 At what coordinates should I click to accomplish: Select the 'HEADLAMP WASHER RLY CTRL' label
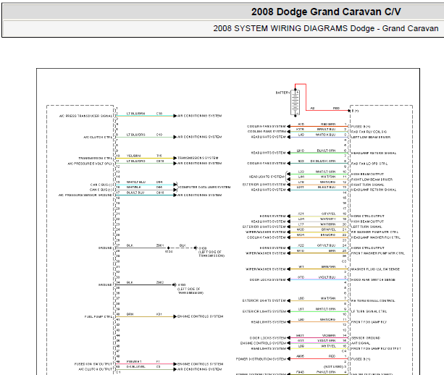[x=376, y=237]
